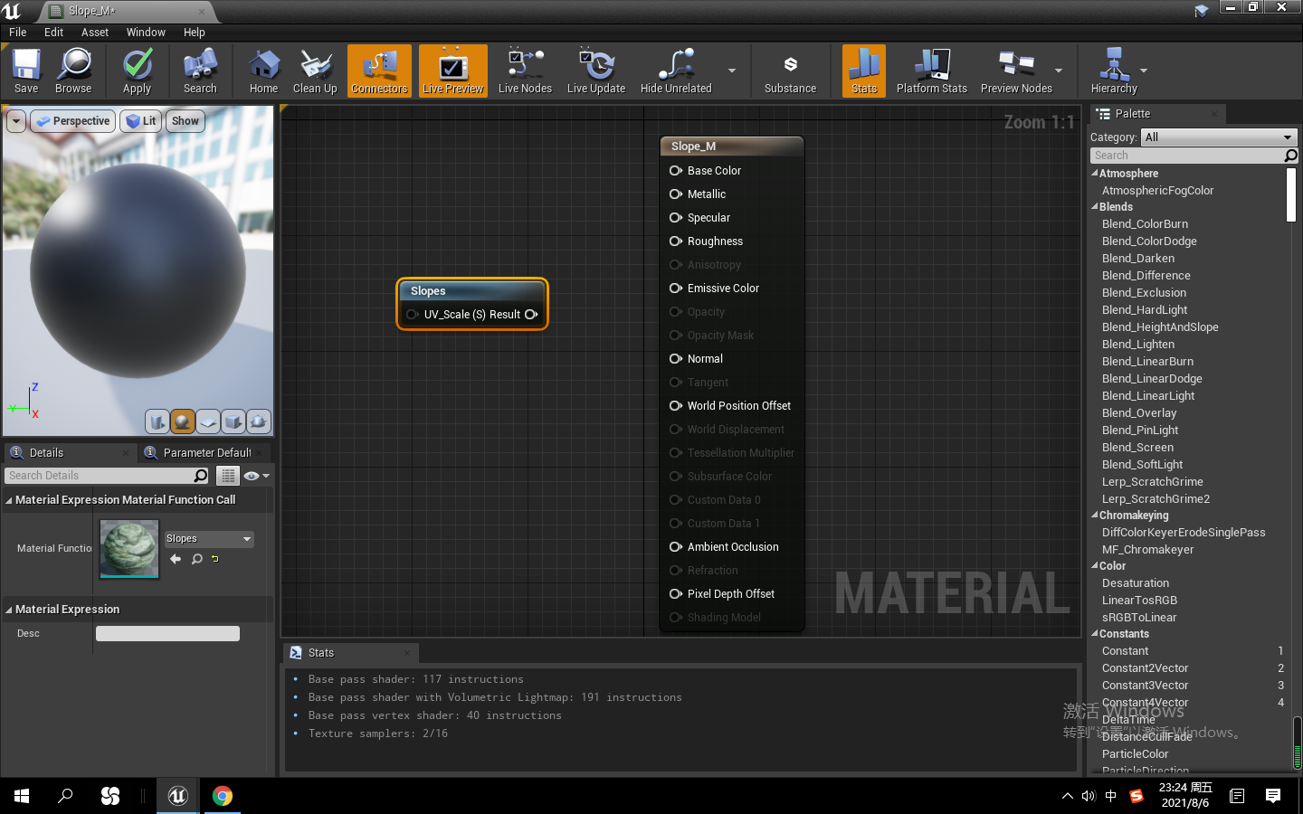Open Platform Stats for the shader

click(932, 71)
